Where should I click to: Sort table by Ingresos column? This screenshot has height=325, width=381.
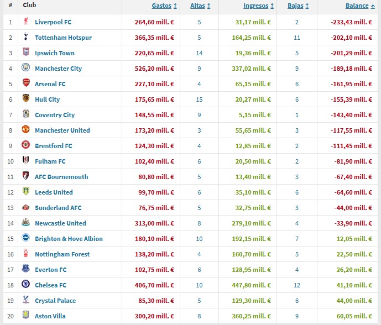point(259,6)
